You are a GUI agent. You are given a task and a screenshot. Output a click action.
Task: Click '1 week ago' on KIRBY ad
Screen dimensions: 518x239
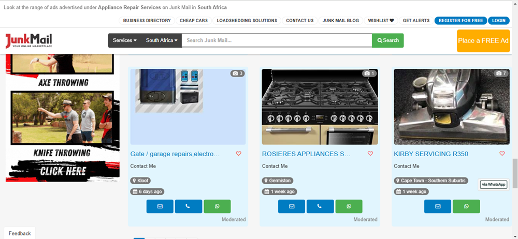coord(411,191)
